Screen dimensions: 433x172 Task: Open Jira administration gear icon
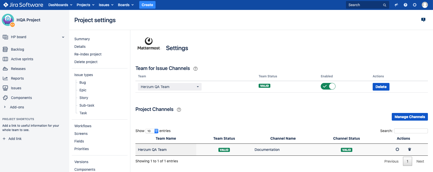[415, 5]
